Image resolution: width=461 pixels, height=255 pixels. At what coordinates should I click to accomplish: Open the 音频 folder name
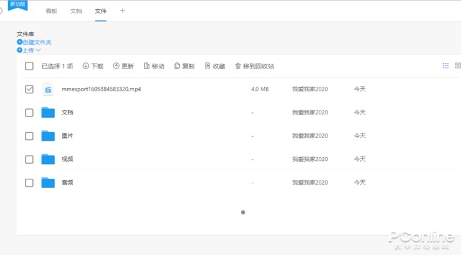pyautogui.click(x=67, y=183)
